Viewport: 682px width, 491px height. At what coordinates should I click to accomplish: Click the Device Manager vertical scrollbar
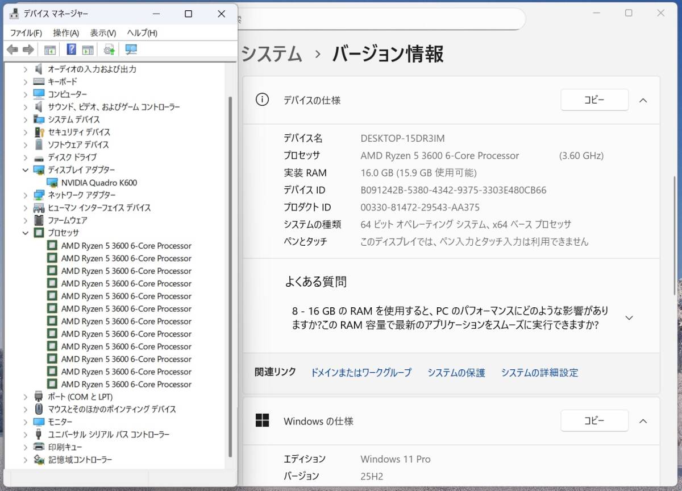[x=230, y=273]
